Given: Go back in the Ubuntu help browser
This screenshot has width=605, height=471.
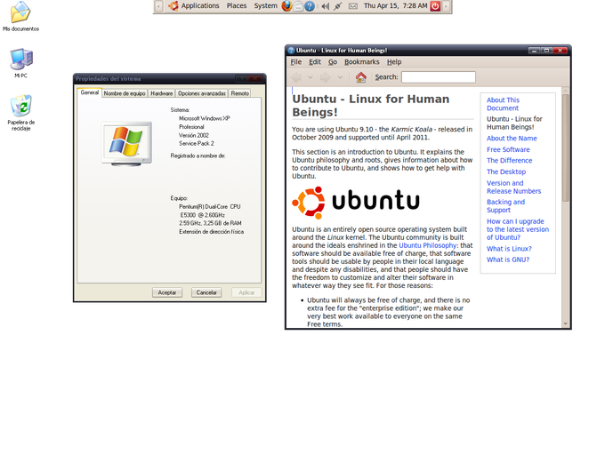Looking at the screenshot, I should (296, 77).
